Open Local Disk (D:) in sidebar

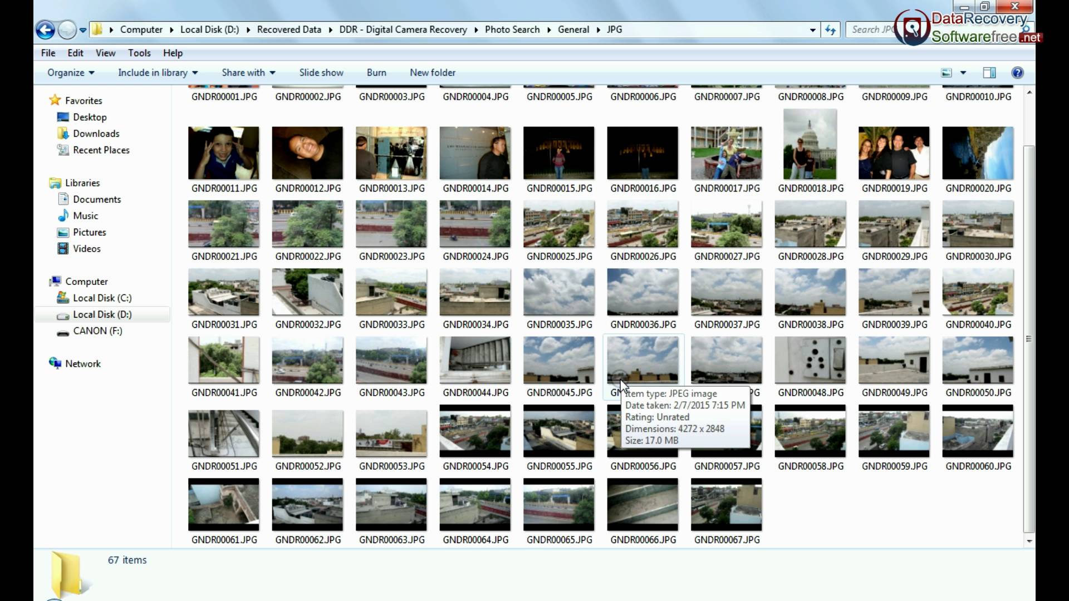[94, 314]
